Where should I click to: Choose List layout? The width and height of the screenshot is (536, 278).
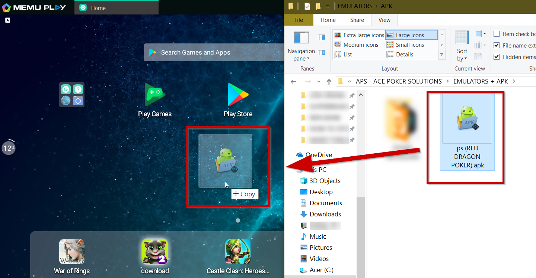(343, 54)
